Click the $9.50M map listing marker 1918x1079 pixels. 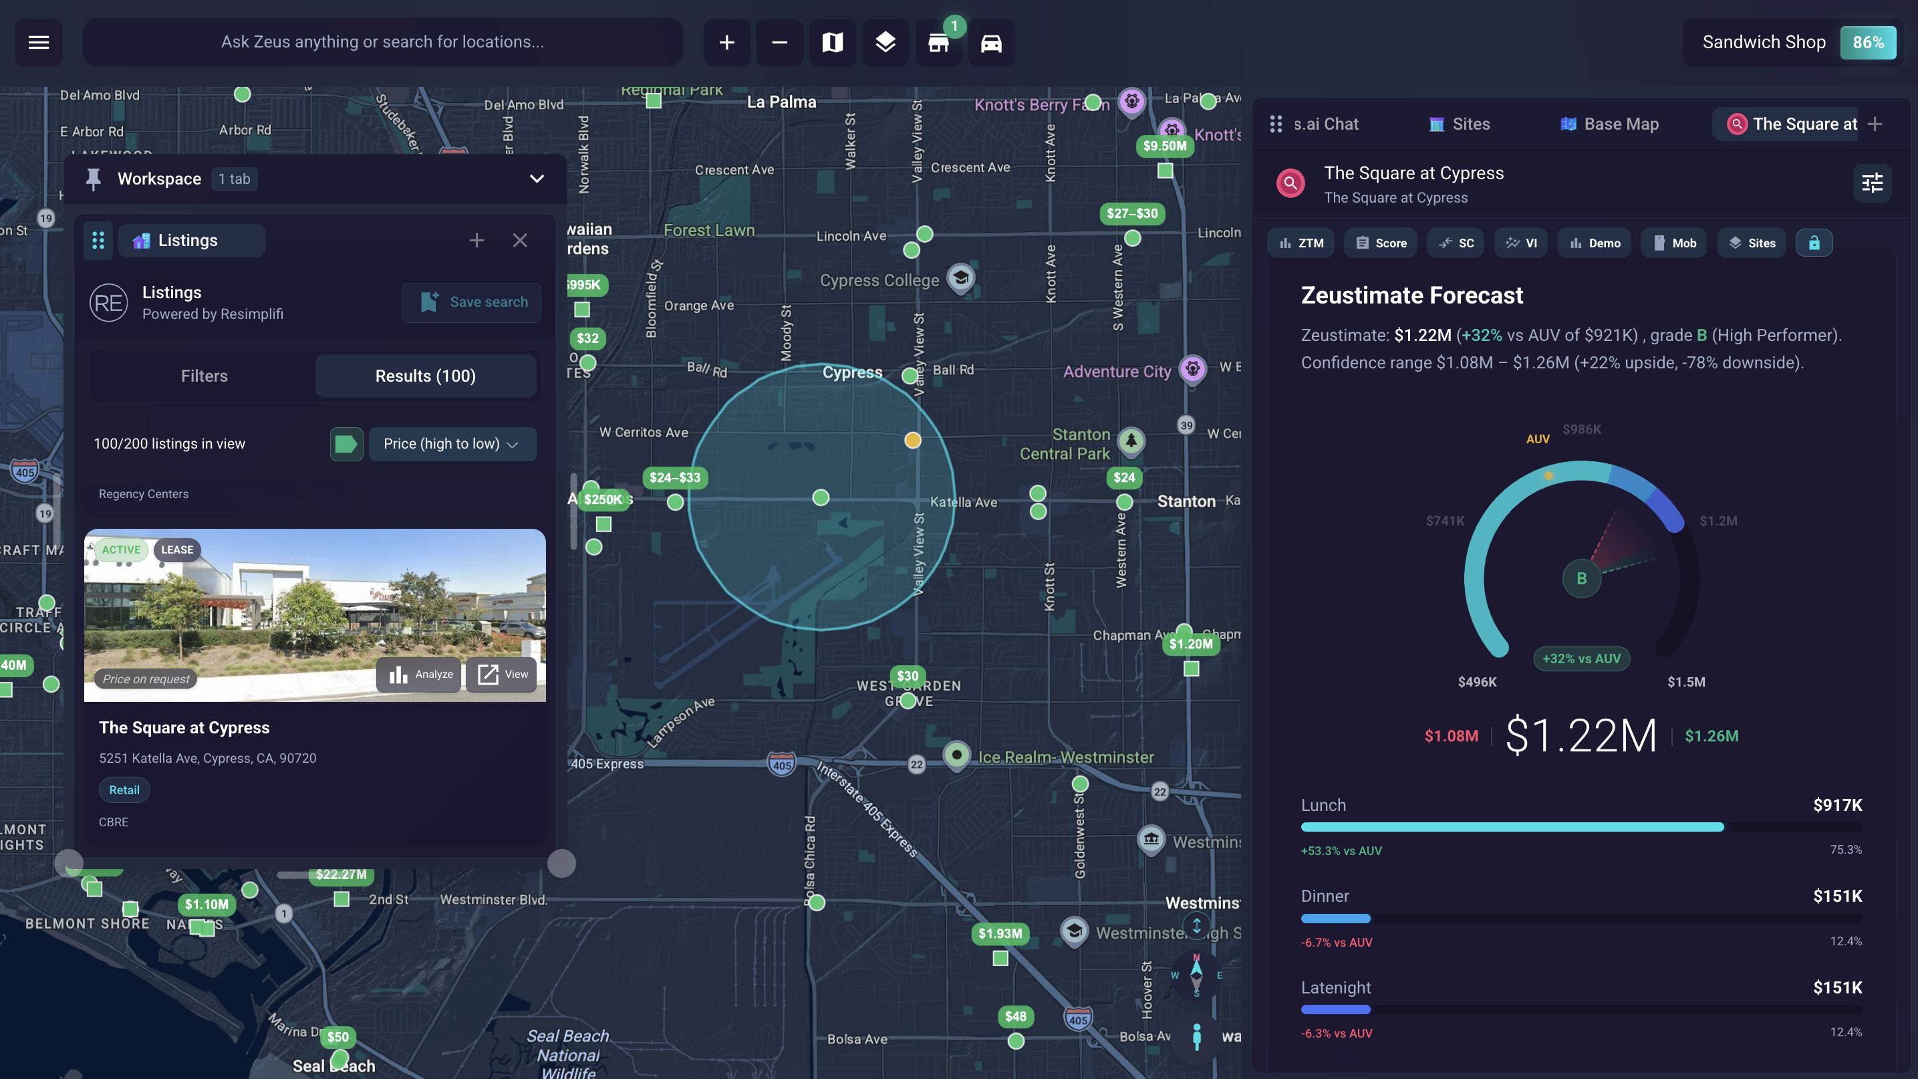click(1166, 146)
